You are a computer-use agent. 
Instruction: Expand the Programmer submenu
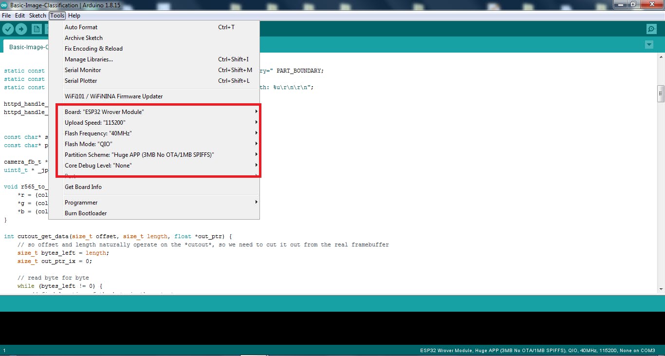point(154,203)
